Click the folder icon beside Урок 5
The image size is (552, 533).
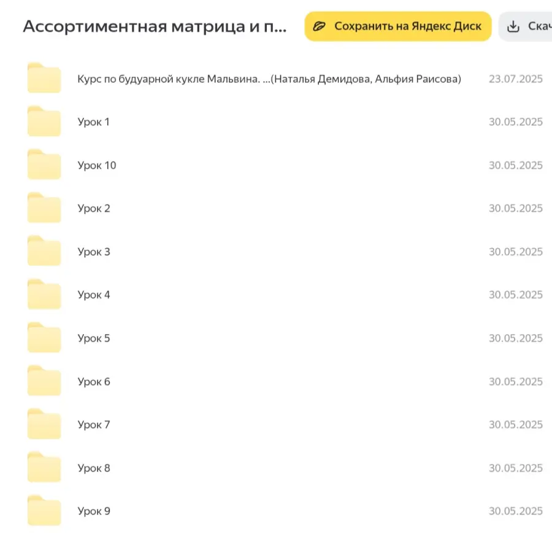tap(44, 338)
